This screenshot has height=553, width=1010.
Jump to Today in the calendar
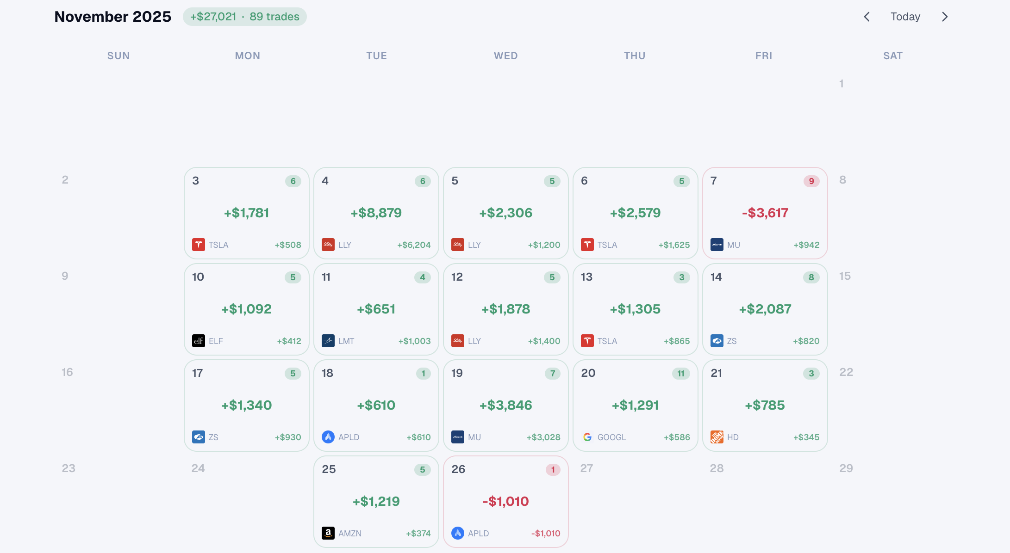coord(905,17)
